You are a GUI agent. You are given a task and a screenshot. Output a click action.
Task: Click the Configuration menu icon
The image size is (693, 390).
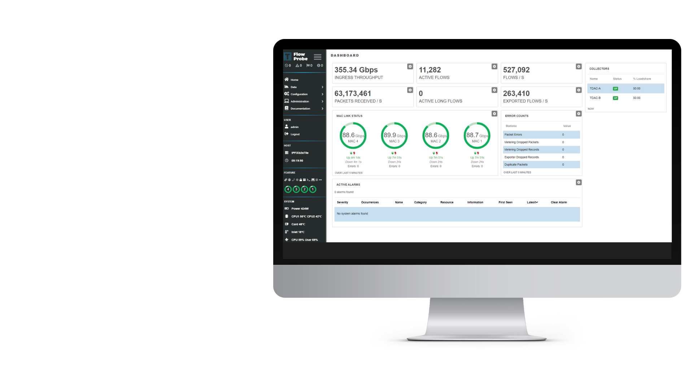click(x=287, y=94)
